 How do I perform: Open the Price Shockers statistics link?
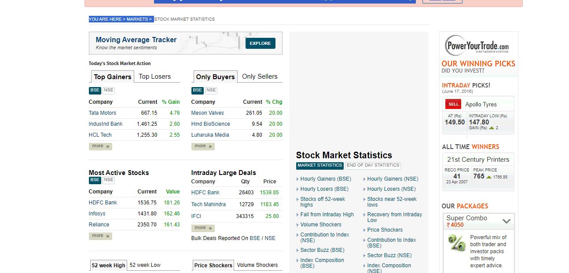[385, 230]
